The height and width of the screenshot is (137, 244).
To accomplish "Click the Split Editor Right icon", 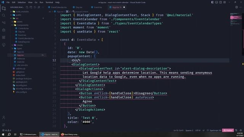I will (x=236, y=7).
